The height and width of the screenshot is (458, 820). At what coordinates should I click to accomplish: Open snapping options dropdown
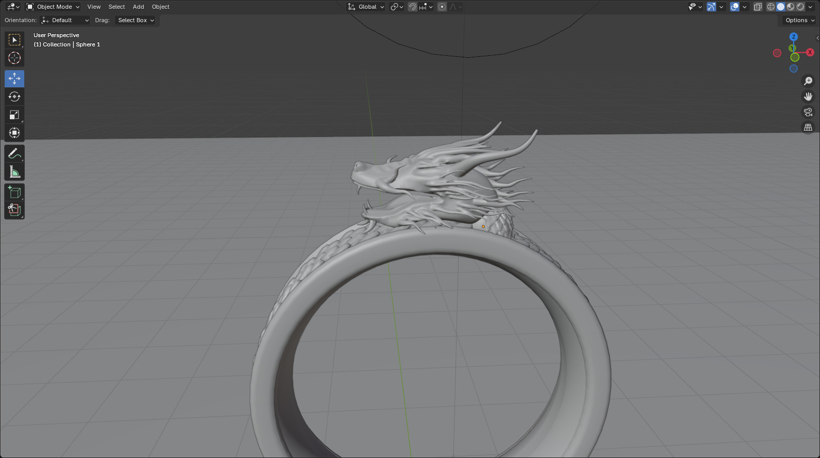pyautogui.click(x=427, y=7)
